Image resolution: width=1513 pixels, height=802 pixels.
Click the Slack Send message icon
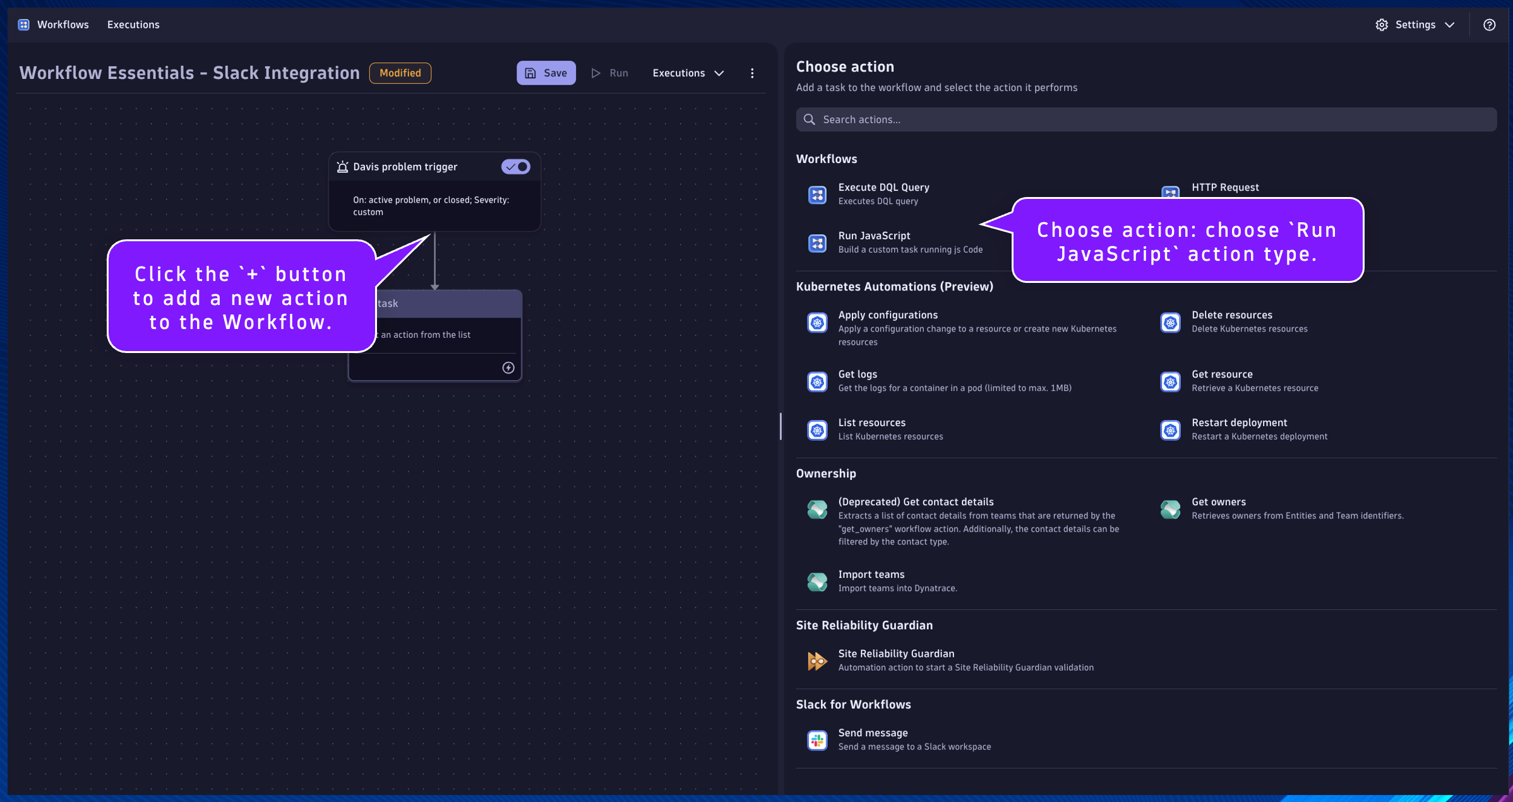pyautogui.click(x=817, y=740)
